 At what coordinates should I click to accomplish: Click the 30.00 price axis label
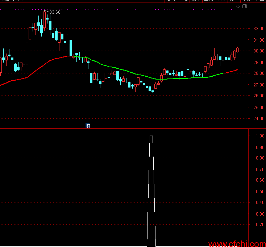259,51
